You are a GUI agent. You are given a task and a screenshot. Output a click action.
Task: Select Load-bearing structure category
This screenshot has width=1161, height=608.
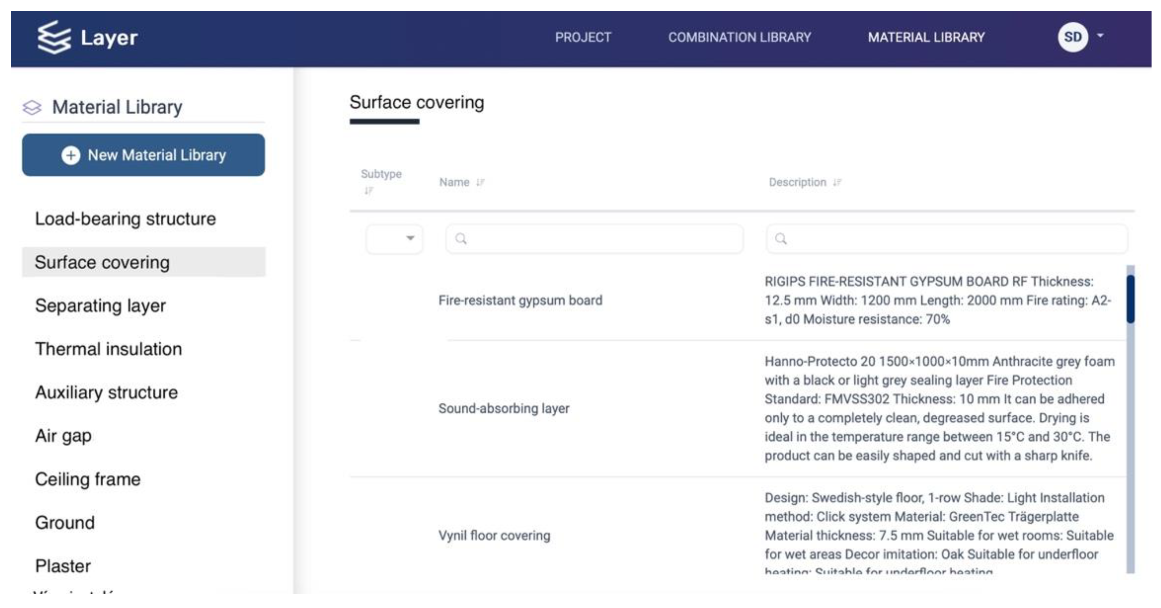[125, 219]
